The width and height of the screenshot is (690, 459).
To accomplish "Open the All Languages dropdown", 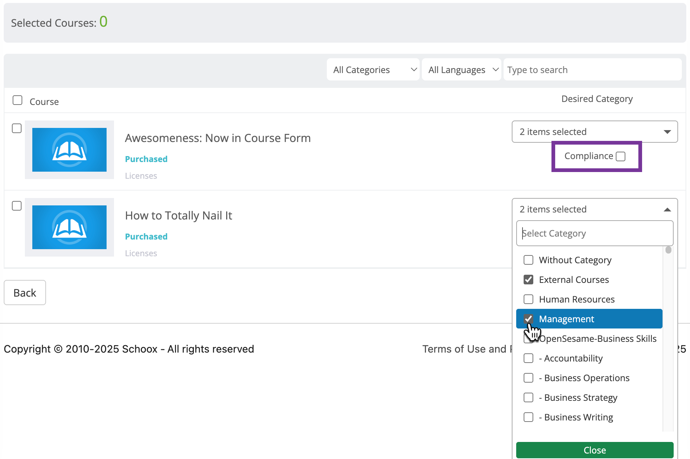I will coord(461,69).
